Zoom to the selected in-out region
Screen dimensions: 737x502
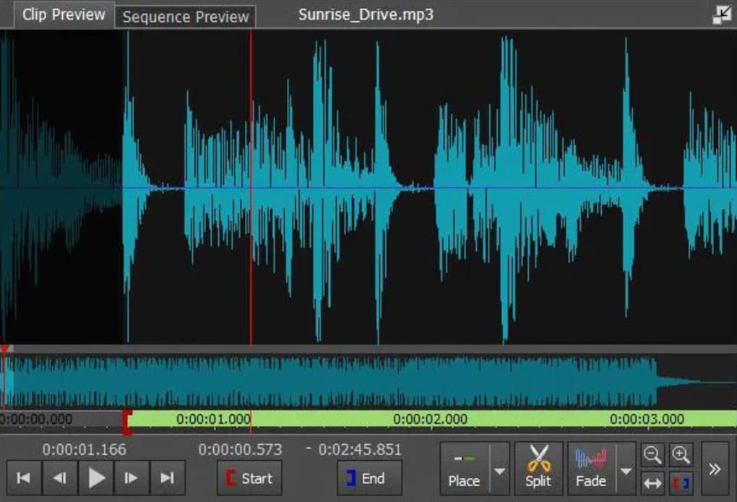point(681,482)
